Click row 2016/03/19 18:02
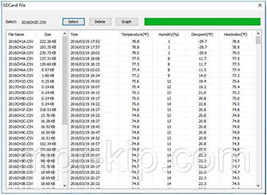This screenshot has width=267, height=195. click(162, 53)
